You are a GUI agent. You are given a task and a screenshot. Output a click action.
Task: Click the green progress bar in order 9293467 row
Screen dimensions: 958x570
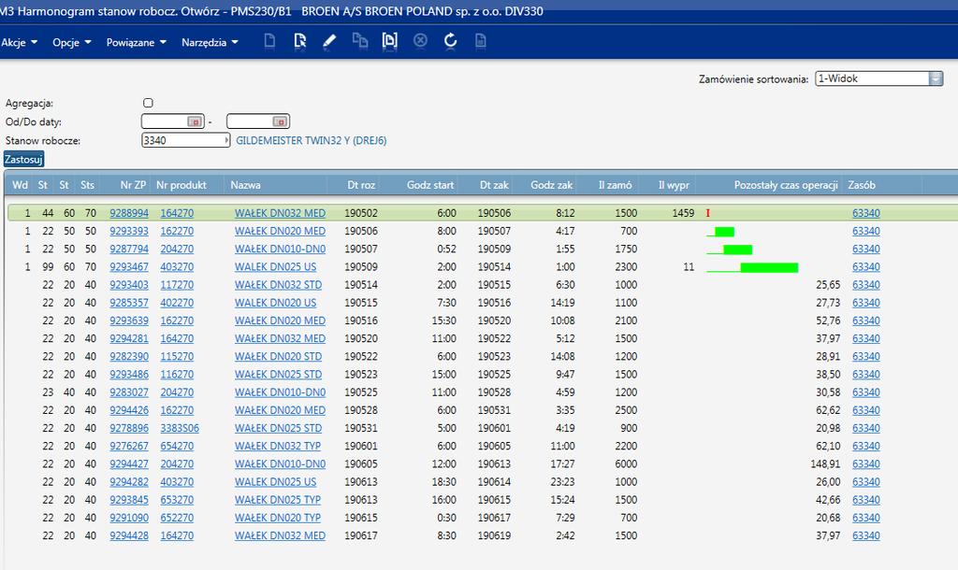click(x=769, y=267)
